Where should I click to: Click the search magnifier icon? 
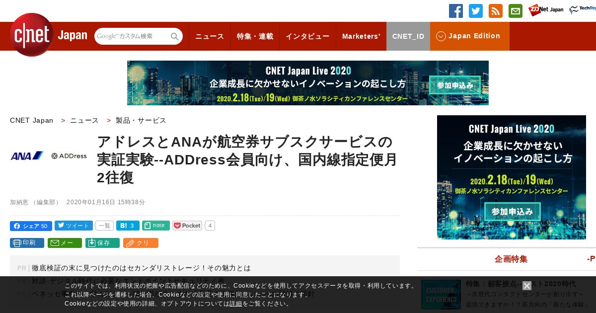point(175,36)
